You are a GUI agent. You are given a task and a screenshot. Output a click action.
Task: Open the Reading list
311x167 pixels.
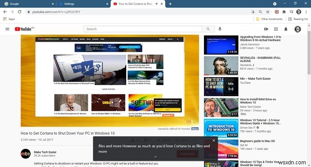coord(298,19)
